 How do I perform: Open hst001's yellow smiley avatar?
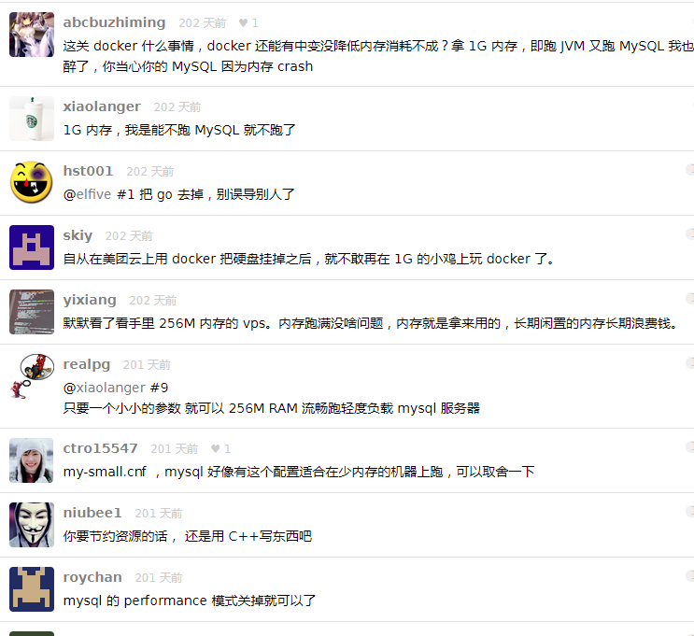32,183
